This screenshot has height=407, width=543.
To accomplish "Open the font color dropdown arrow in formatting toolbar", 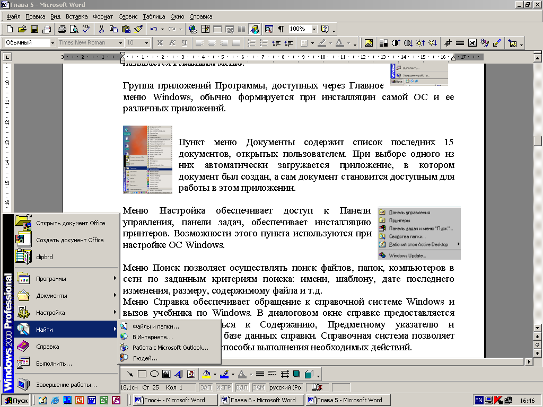I will pyautogui.click(x=349, y=43).
